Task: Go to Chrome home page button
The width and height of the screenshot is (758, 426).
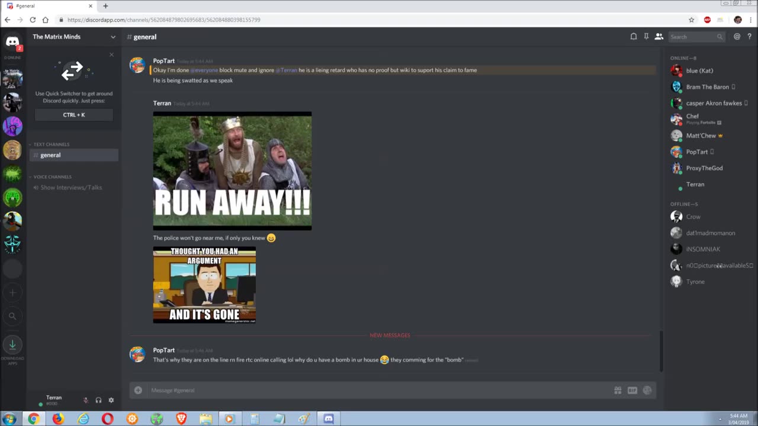Action: coord(45,20)
